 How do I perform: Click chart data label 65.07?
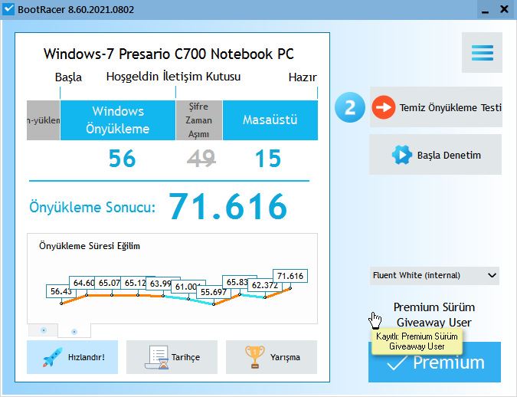[x=108, y=283]
